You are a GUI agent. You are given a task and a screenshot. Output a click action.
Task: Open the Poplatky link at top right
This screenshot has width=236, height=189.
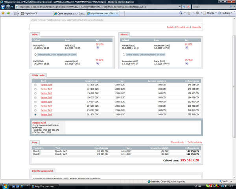tap(171, 27)
